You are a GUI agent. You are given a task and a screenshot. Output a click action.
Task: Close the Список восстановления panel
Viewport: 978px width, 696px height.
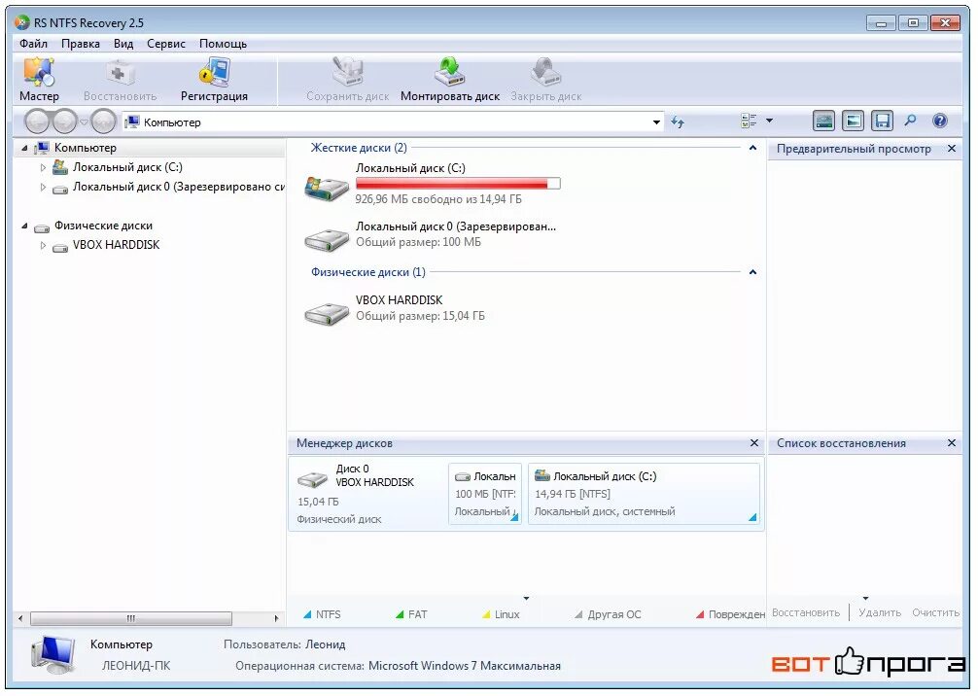click(951, 443)
